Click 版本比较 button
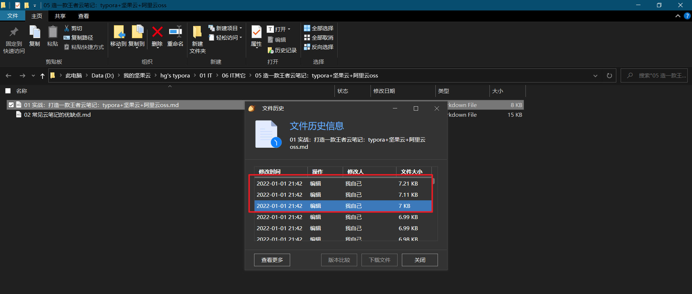The width and height of the screenshot is (692, 294). point(339,260)
